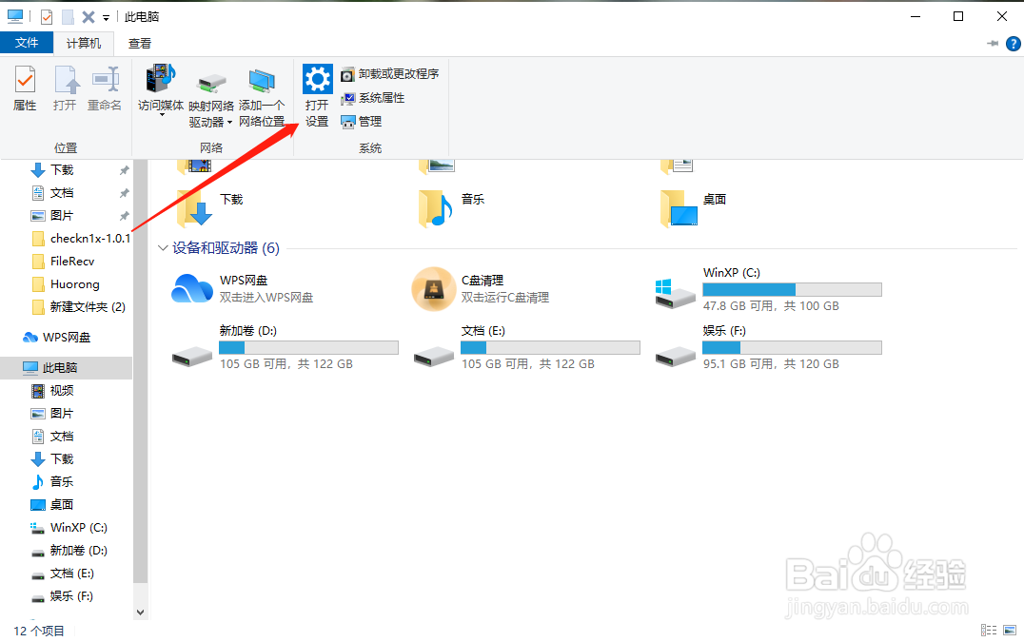This screenshot has height=642, width=1024.
Task: Select the 新加卷 (D:) drive in main pane
Action: (286, 347)
